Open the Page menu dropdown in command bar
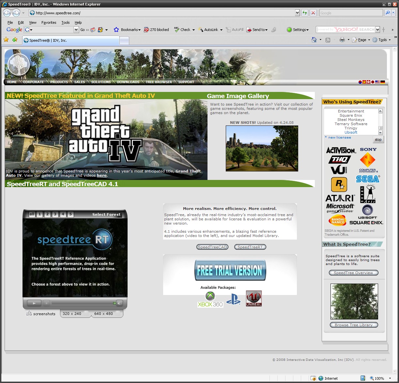 tap(369, 40)
